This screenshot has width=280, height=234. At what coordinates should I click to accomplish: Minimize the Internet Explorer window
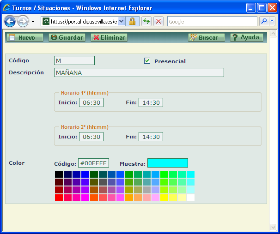251,8
